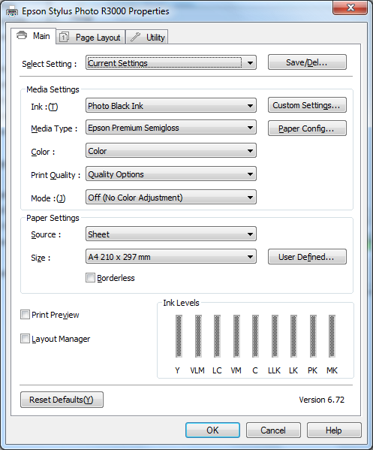Click the page icon on Page Layout tab
This screenshot has width=373, height=450.
click(x=64, y=38)
